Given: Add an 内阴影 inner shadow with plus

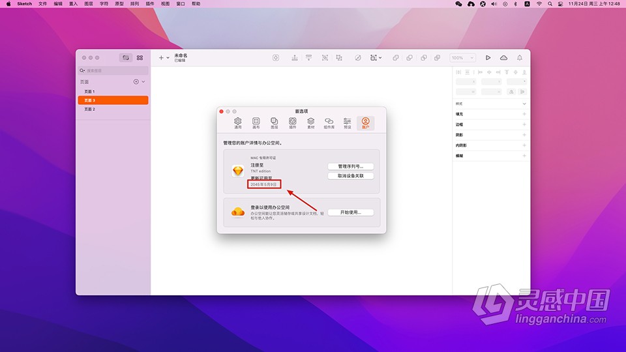Looking at the screenshot, I should click(524, 145).
